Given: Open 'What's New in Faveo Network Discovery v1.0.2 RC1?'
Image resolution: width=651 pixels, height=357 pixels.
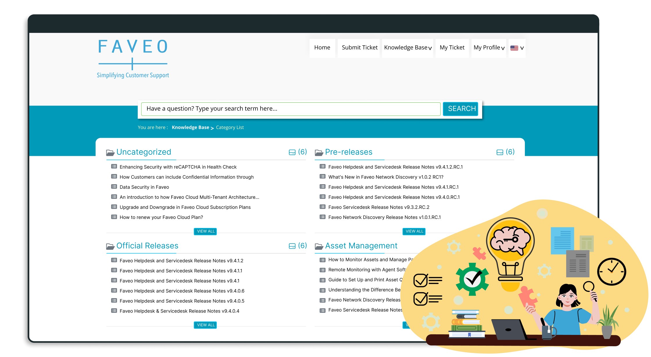Looking at the screenshot, I should 386,177.
